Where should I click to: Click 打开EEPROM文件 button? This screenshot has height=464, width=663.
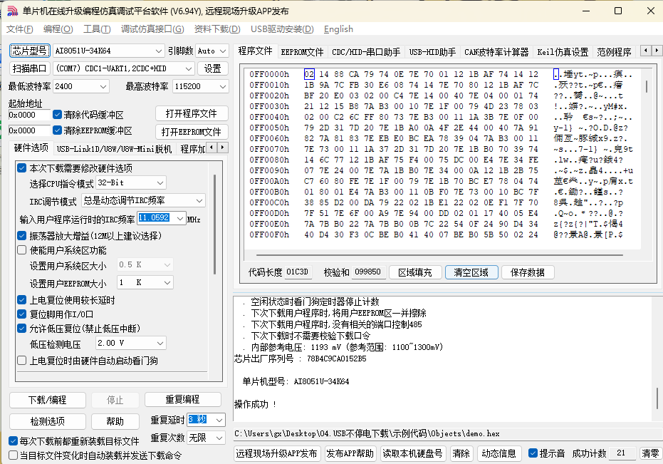click(x=191, y=132)
